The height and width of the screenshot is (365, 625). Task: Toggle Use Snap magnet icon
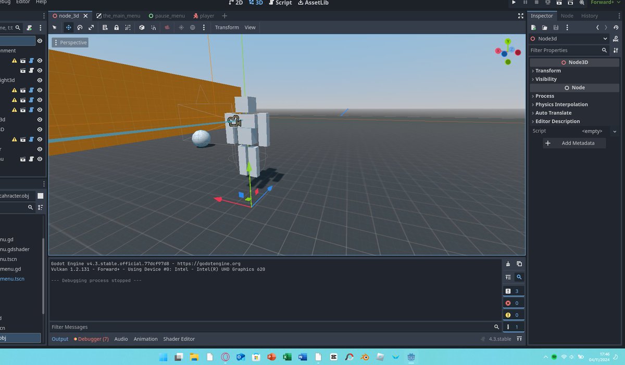point(153,28)
